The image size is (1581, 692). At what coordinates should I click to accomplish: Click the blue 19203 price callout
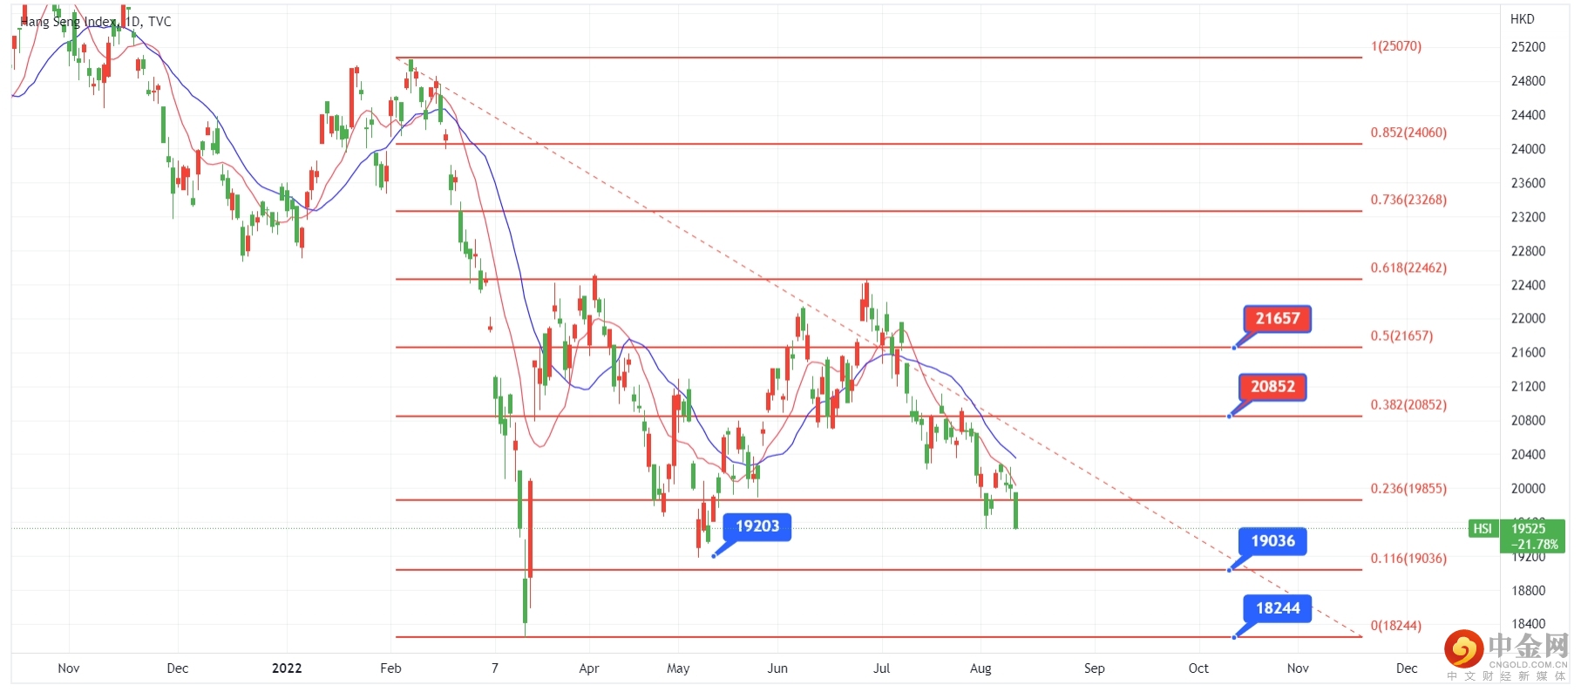(x=757, y=526)
